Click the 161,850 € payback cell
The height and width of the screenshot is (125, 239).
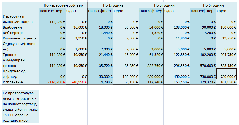[226, 82]
